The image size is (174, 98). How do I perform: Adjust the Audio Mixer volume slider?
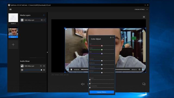pyautogui.click(x=33, y=70)
